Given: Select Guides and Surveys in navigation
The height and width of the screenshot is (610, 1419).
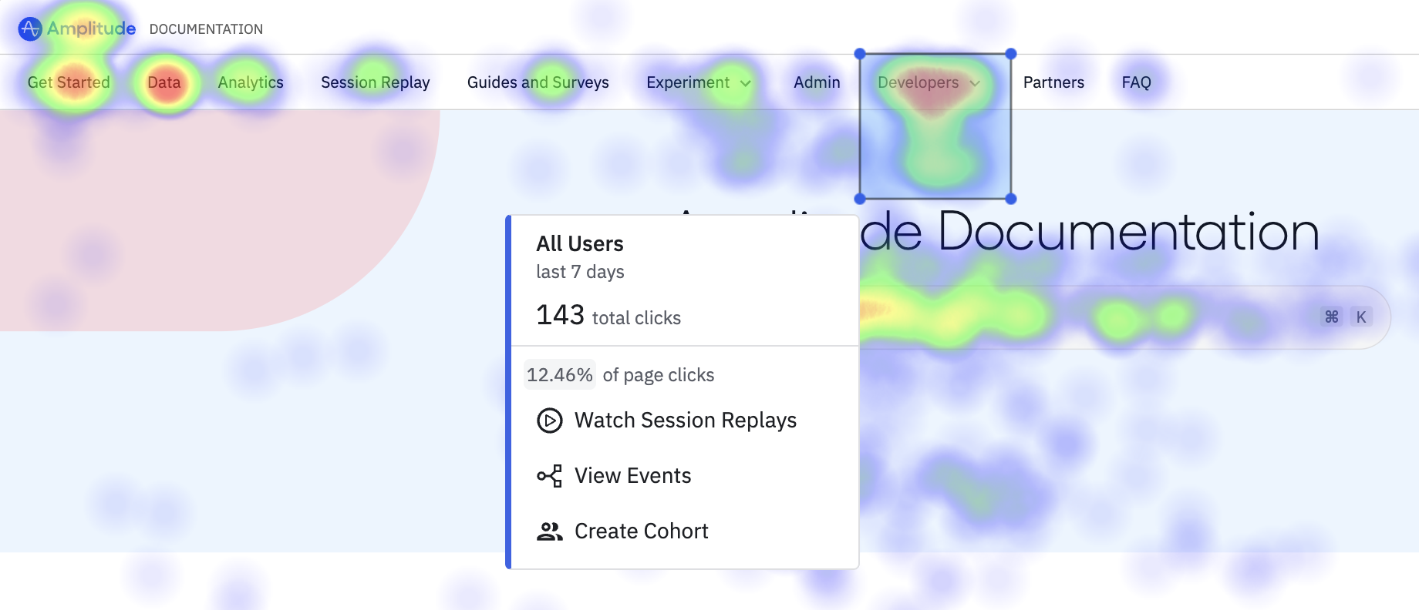Looking at the screenshot, I should point(538,82).
